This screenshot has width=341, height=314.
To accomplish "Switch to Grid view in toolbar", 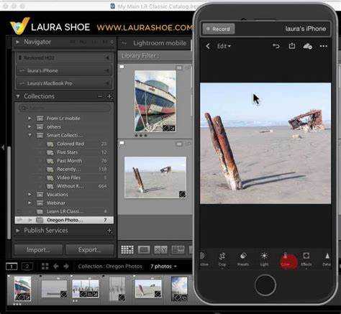I will [127, 249].
